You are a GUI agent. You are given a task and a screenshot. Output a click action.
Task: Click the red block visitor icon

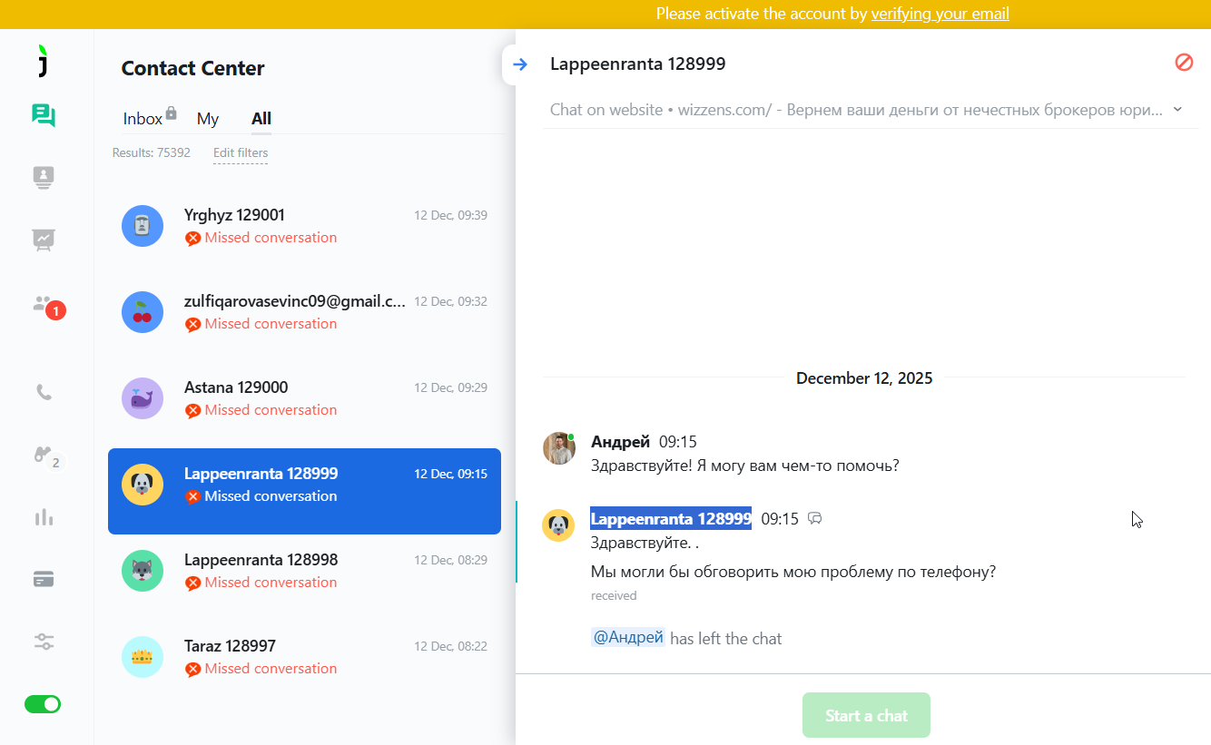tap(1184, 62)
